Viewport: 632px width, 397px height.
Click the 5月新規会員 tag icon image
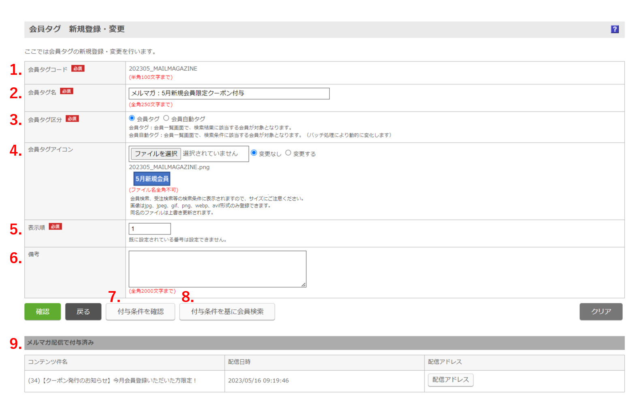(x=152, y=179)
